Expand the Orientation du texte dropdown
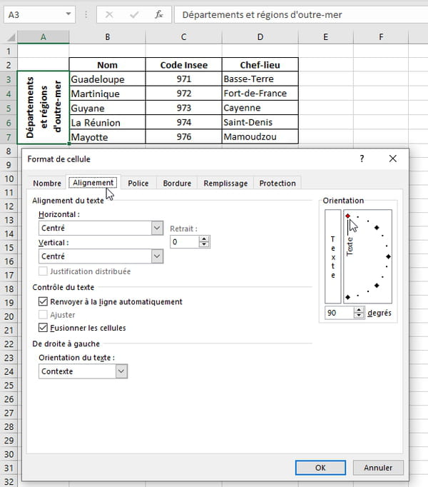 [x=121, y=371]
